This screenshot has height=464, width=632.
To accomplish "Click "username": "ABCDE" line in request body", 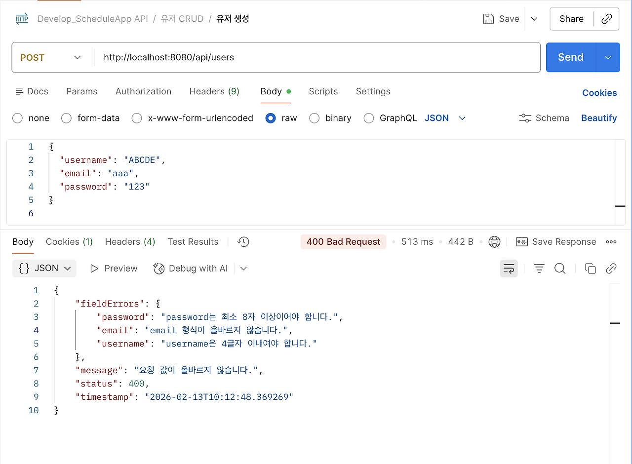I will (x=112, y=160).
